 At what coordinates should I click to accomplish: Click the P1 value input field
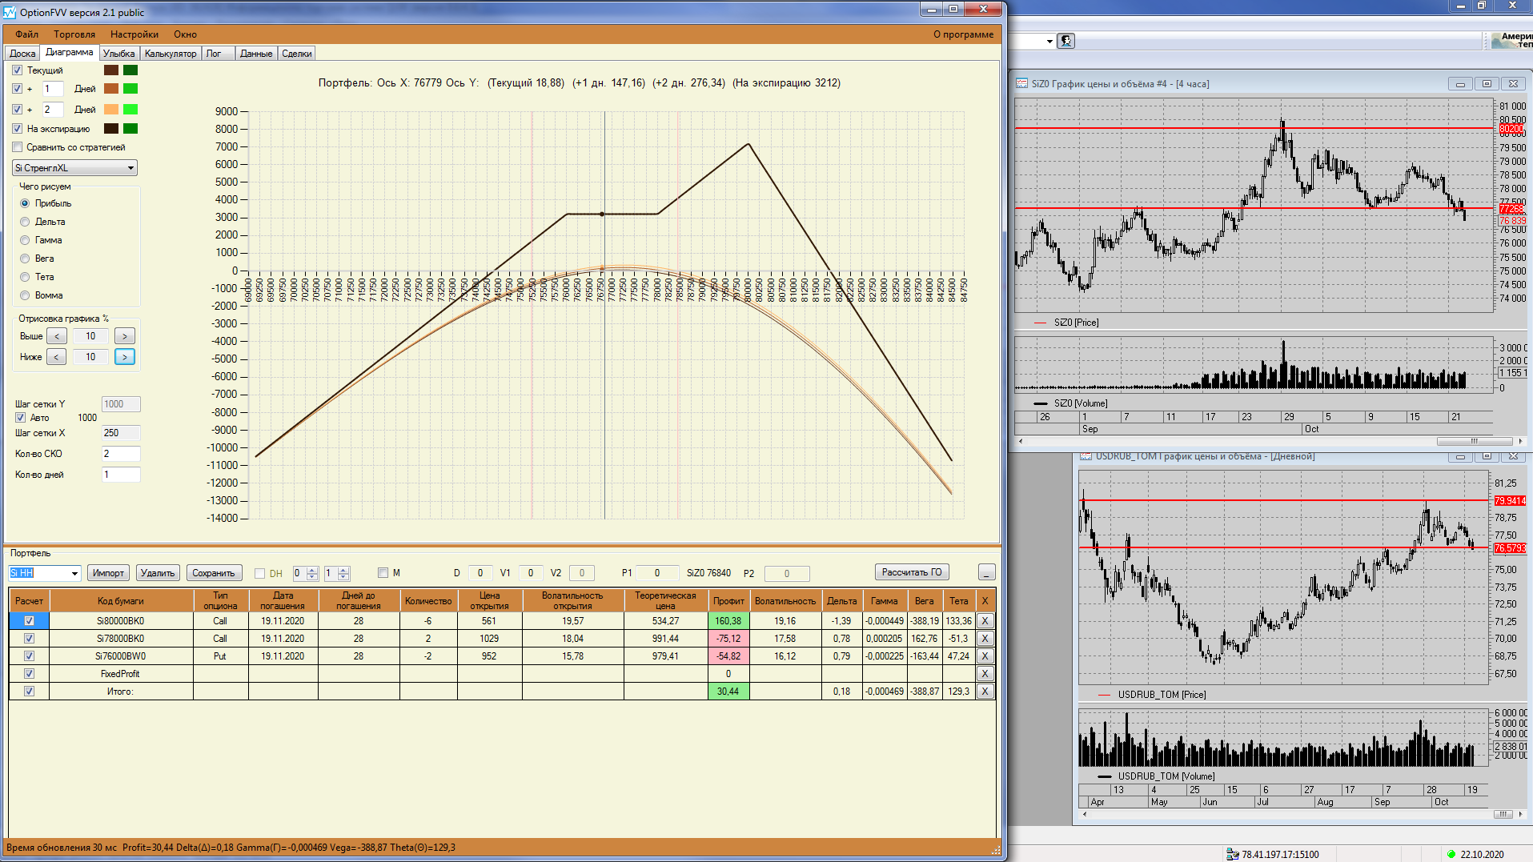tap(657, 573)
